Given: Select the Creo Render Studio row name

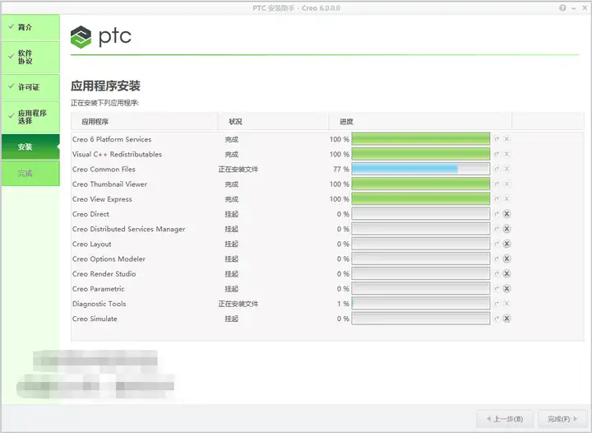Looking at the screenshot, I should 104,274.
